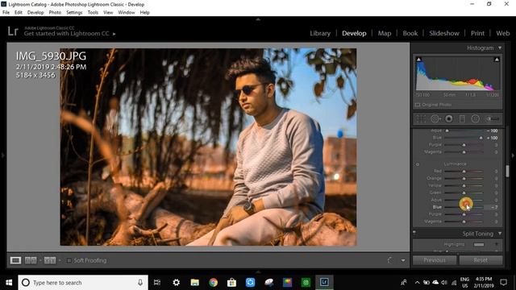Click the Windows search box

click(x=83, y=283)
